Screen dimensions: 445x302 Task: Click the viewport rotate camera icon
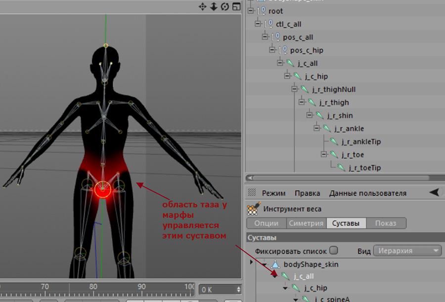(x=225, y=6)
